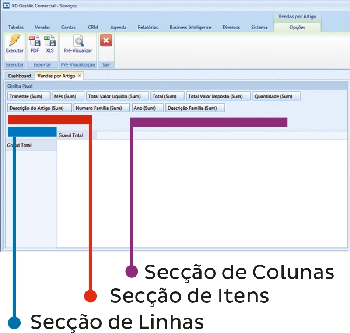Viewport: 350px width, 333px height.
Task: Select the Quantidade (Sum) field
Action: click(x=276, y=96)
